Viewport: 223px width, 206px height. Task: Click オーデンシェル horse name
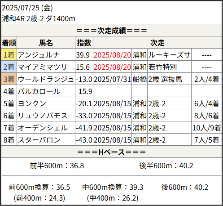[x=43, y=128]
